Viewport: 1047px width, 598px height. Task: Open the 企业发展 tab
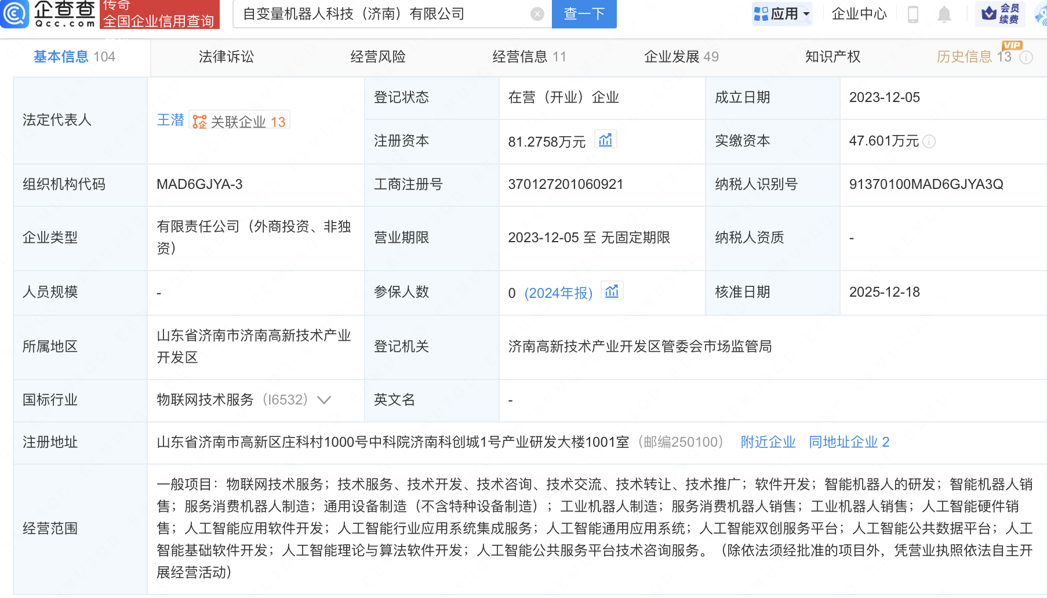672,57
